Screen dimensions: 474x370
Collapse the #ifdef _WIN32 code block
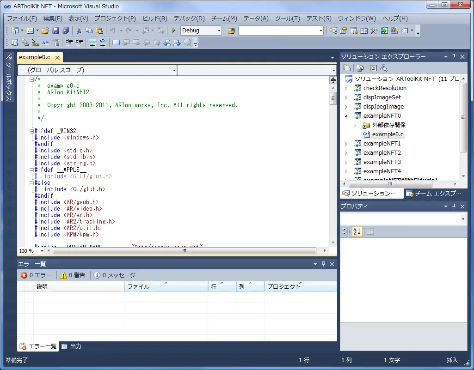pos(31,131)
